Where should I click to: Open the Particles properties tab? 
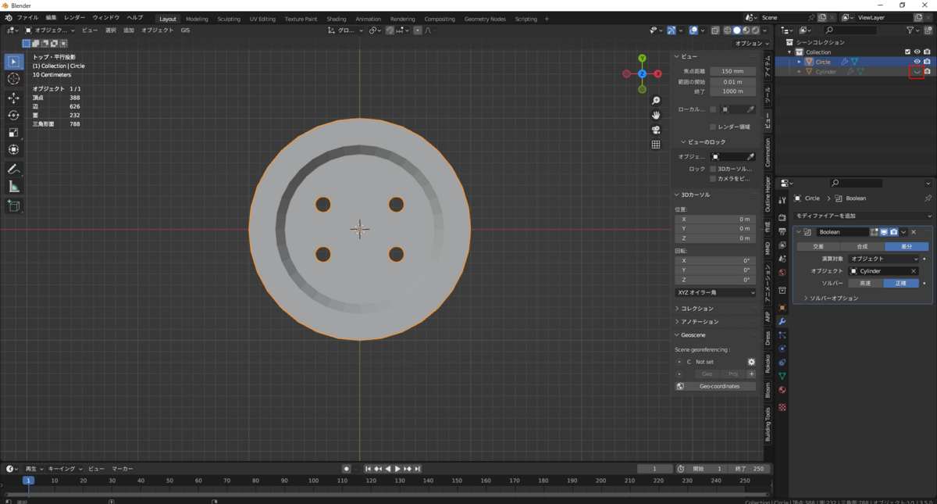click(782, 335)
